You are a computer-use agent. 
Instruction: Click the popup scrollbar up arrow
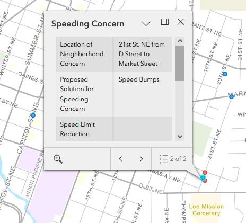(x=180, y=41)
